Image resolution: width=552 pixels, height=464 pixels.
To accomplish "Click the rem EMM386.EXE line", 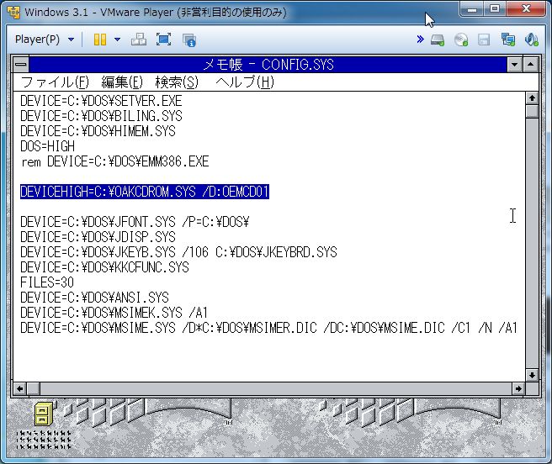I will point(114,162).
